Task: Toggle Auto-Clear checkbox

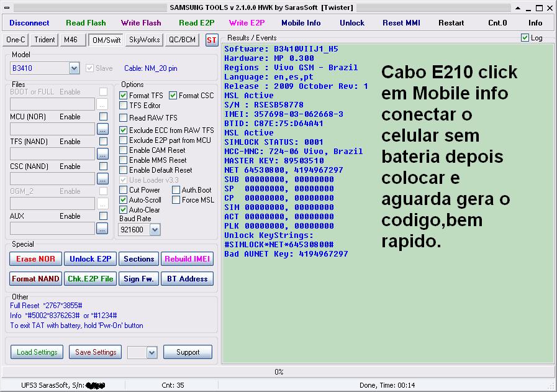Action: 124,210
